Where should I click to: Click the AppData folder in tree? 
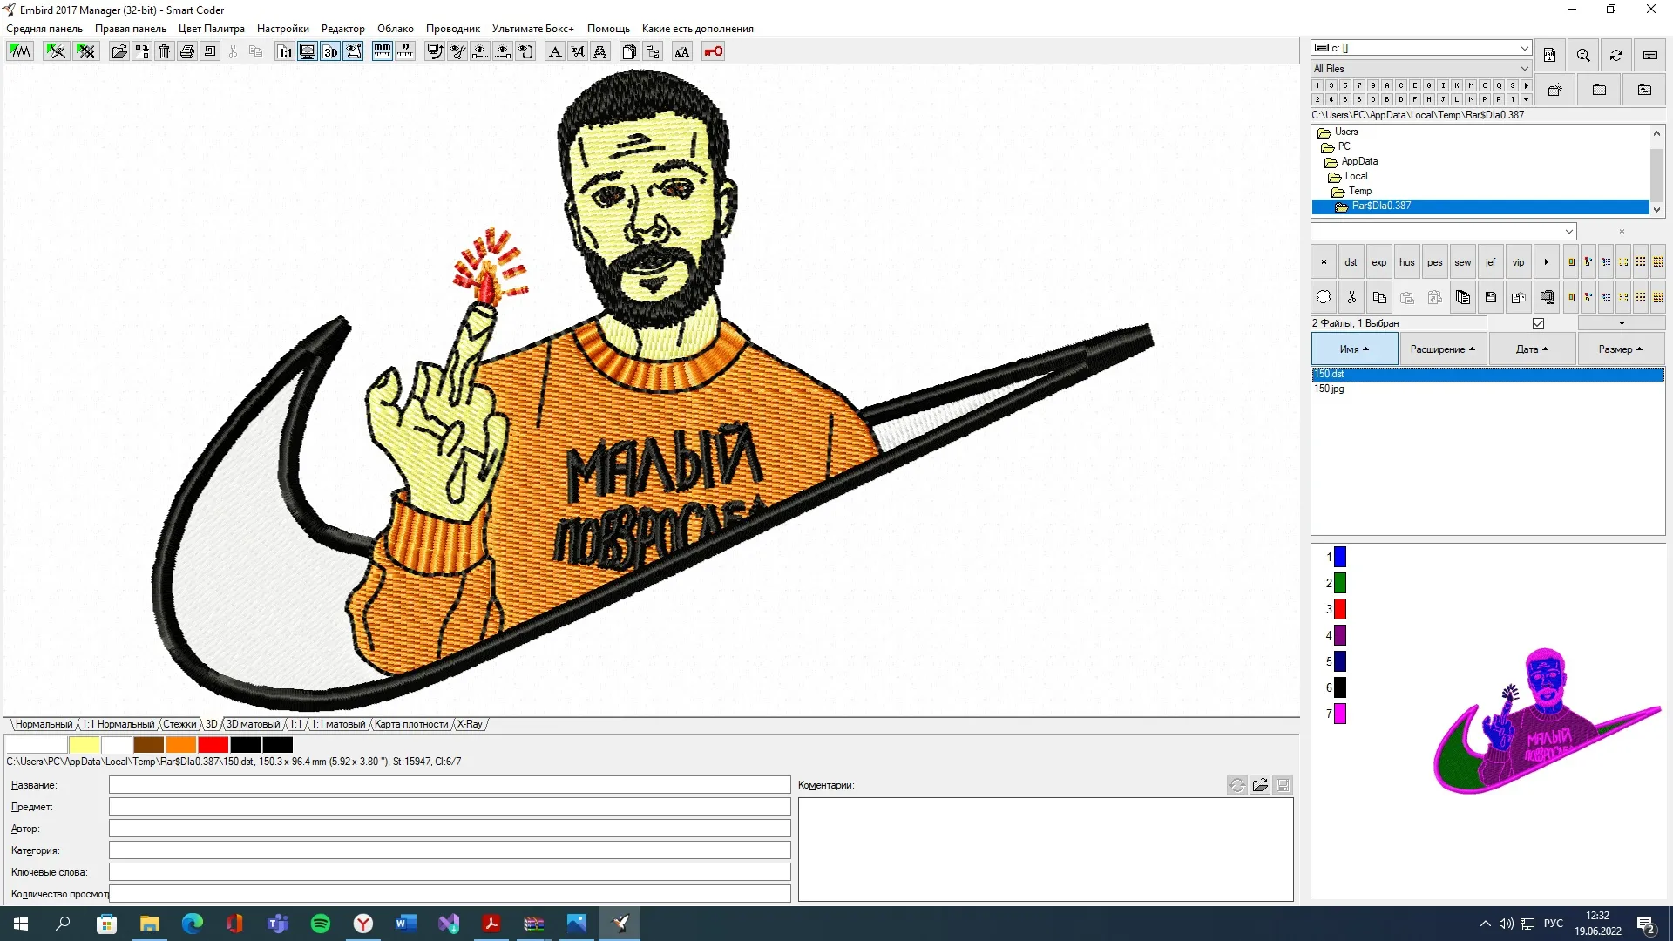(x=1359, y=161)
